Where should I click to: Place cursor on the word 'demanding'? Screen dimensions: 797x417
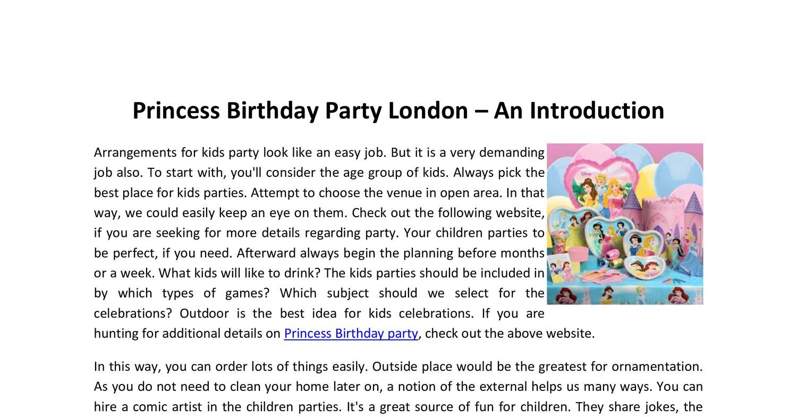(x=512, y=153)
